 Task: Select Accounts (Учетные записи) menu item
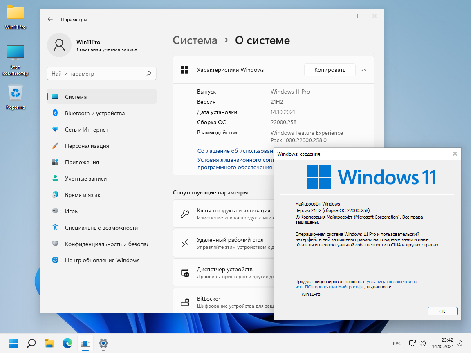tap(85, 179)
